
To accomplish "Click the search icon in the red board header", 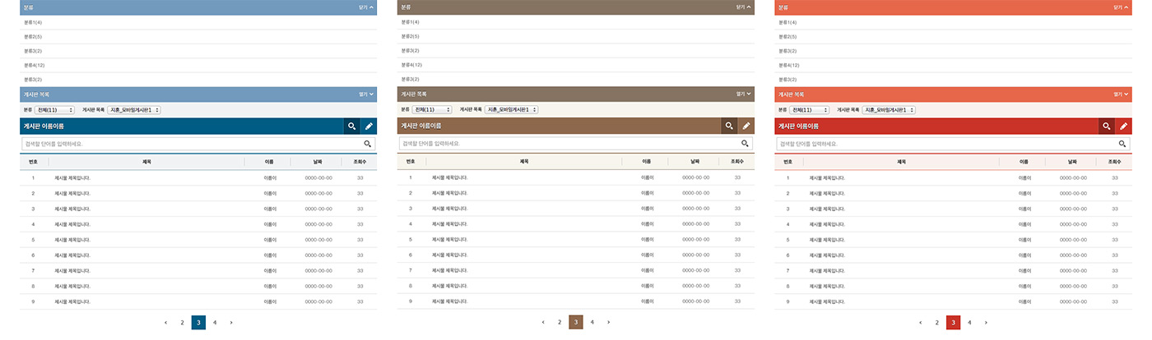I will tap(1107, 126).
